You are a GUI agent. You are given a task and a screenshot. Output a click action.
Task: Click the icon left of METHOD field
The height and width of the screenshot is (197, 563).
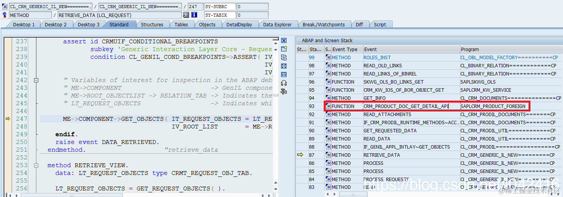pyautogui.click(x=5, y=15)
